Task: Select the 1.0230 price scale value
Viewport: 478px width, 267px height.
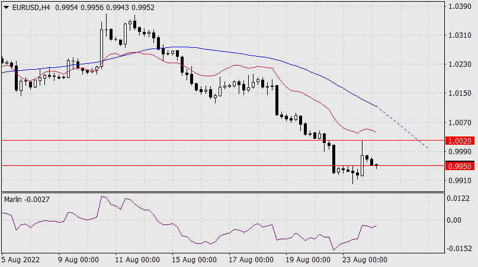Action: click(x=460, y=64)
